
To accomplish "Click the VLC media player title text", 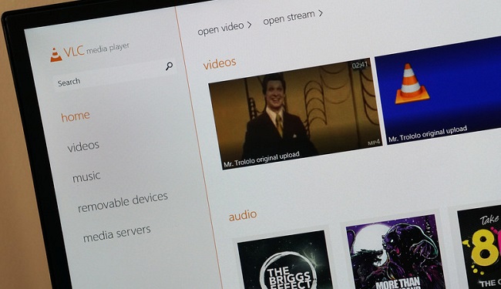I will [96, 50].
